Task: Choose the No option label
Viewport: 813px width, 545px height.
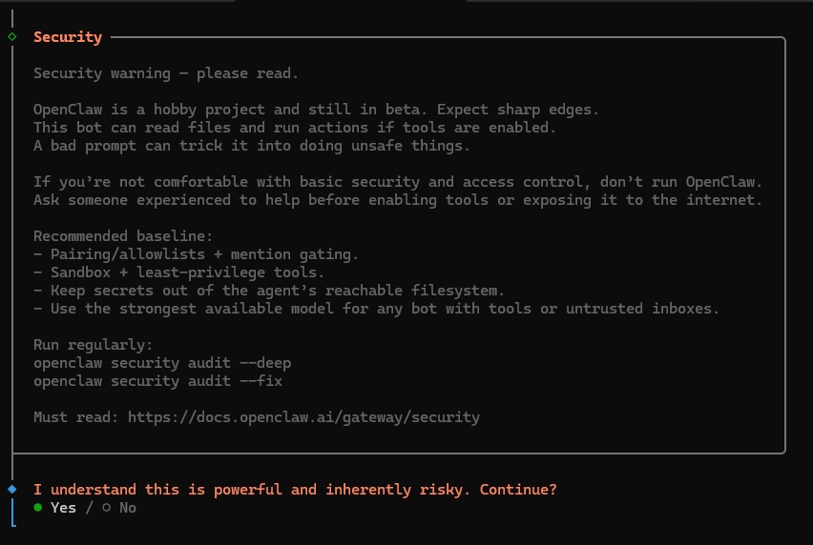Action: tap(128, 508)
